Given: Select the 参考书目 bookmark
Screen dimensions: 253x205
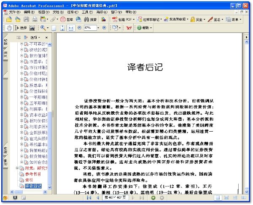Looking at the screenshot, I should pyautogui.click(x=33, y=174).
